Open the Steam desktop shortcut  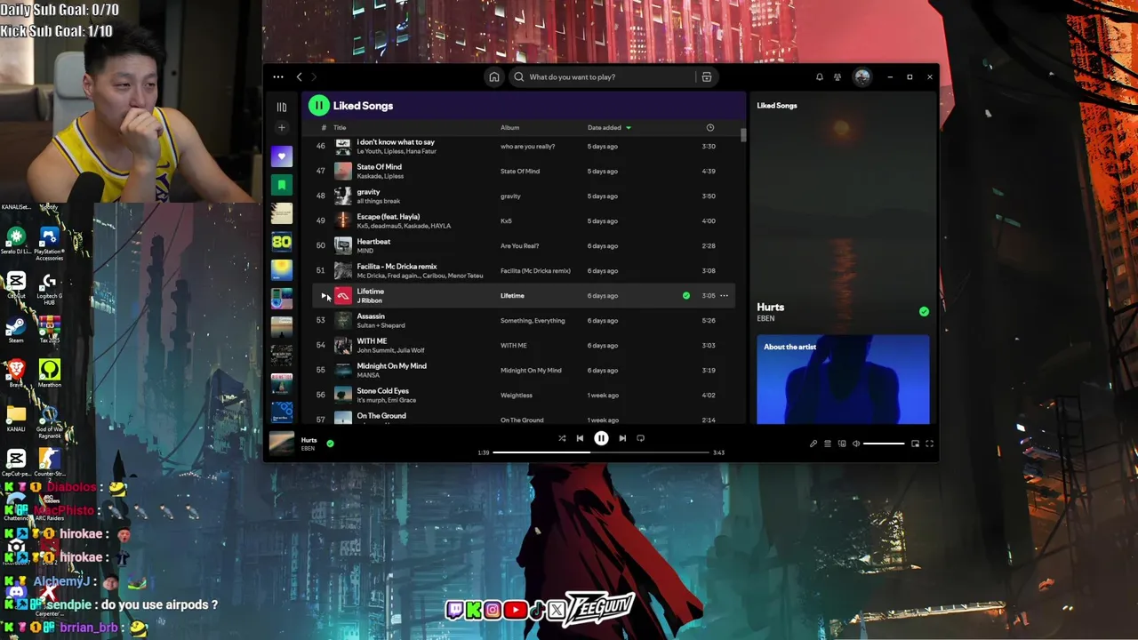click(16, 330)
